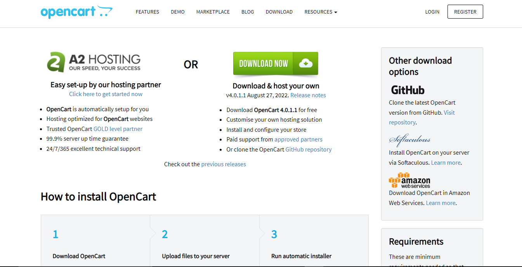Screen dimensions: 522x267
Task: Open the Release notes link
Action: [x=308, y=95]
